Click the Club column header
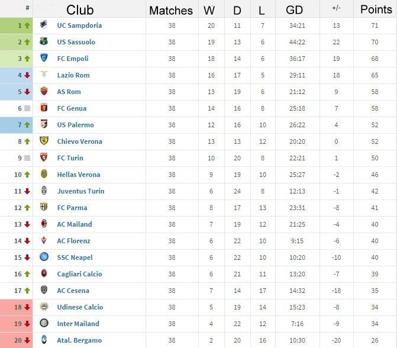Screen dimensions: 397x348 pos(80,10)
